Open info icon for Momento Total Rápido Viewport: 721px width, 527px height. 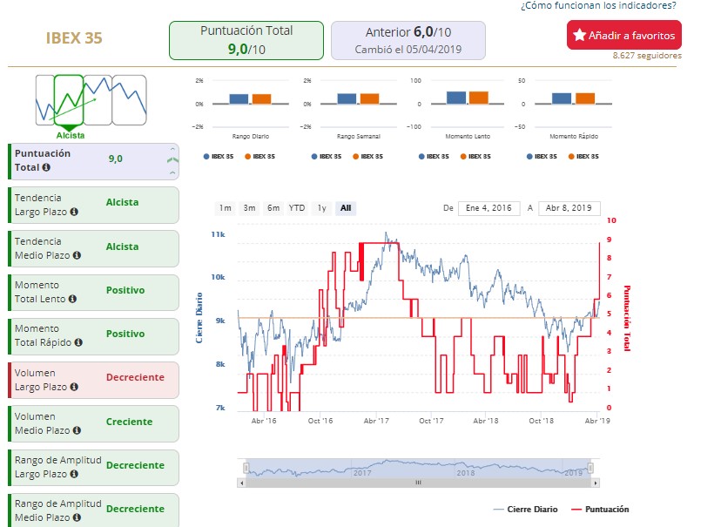[78, 342]
